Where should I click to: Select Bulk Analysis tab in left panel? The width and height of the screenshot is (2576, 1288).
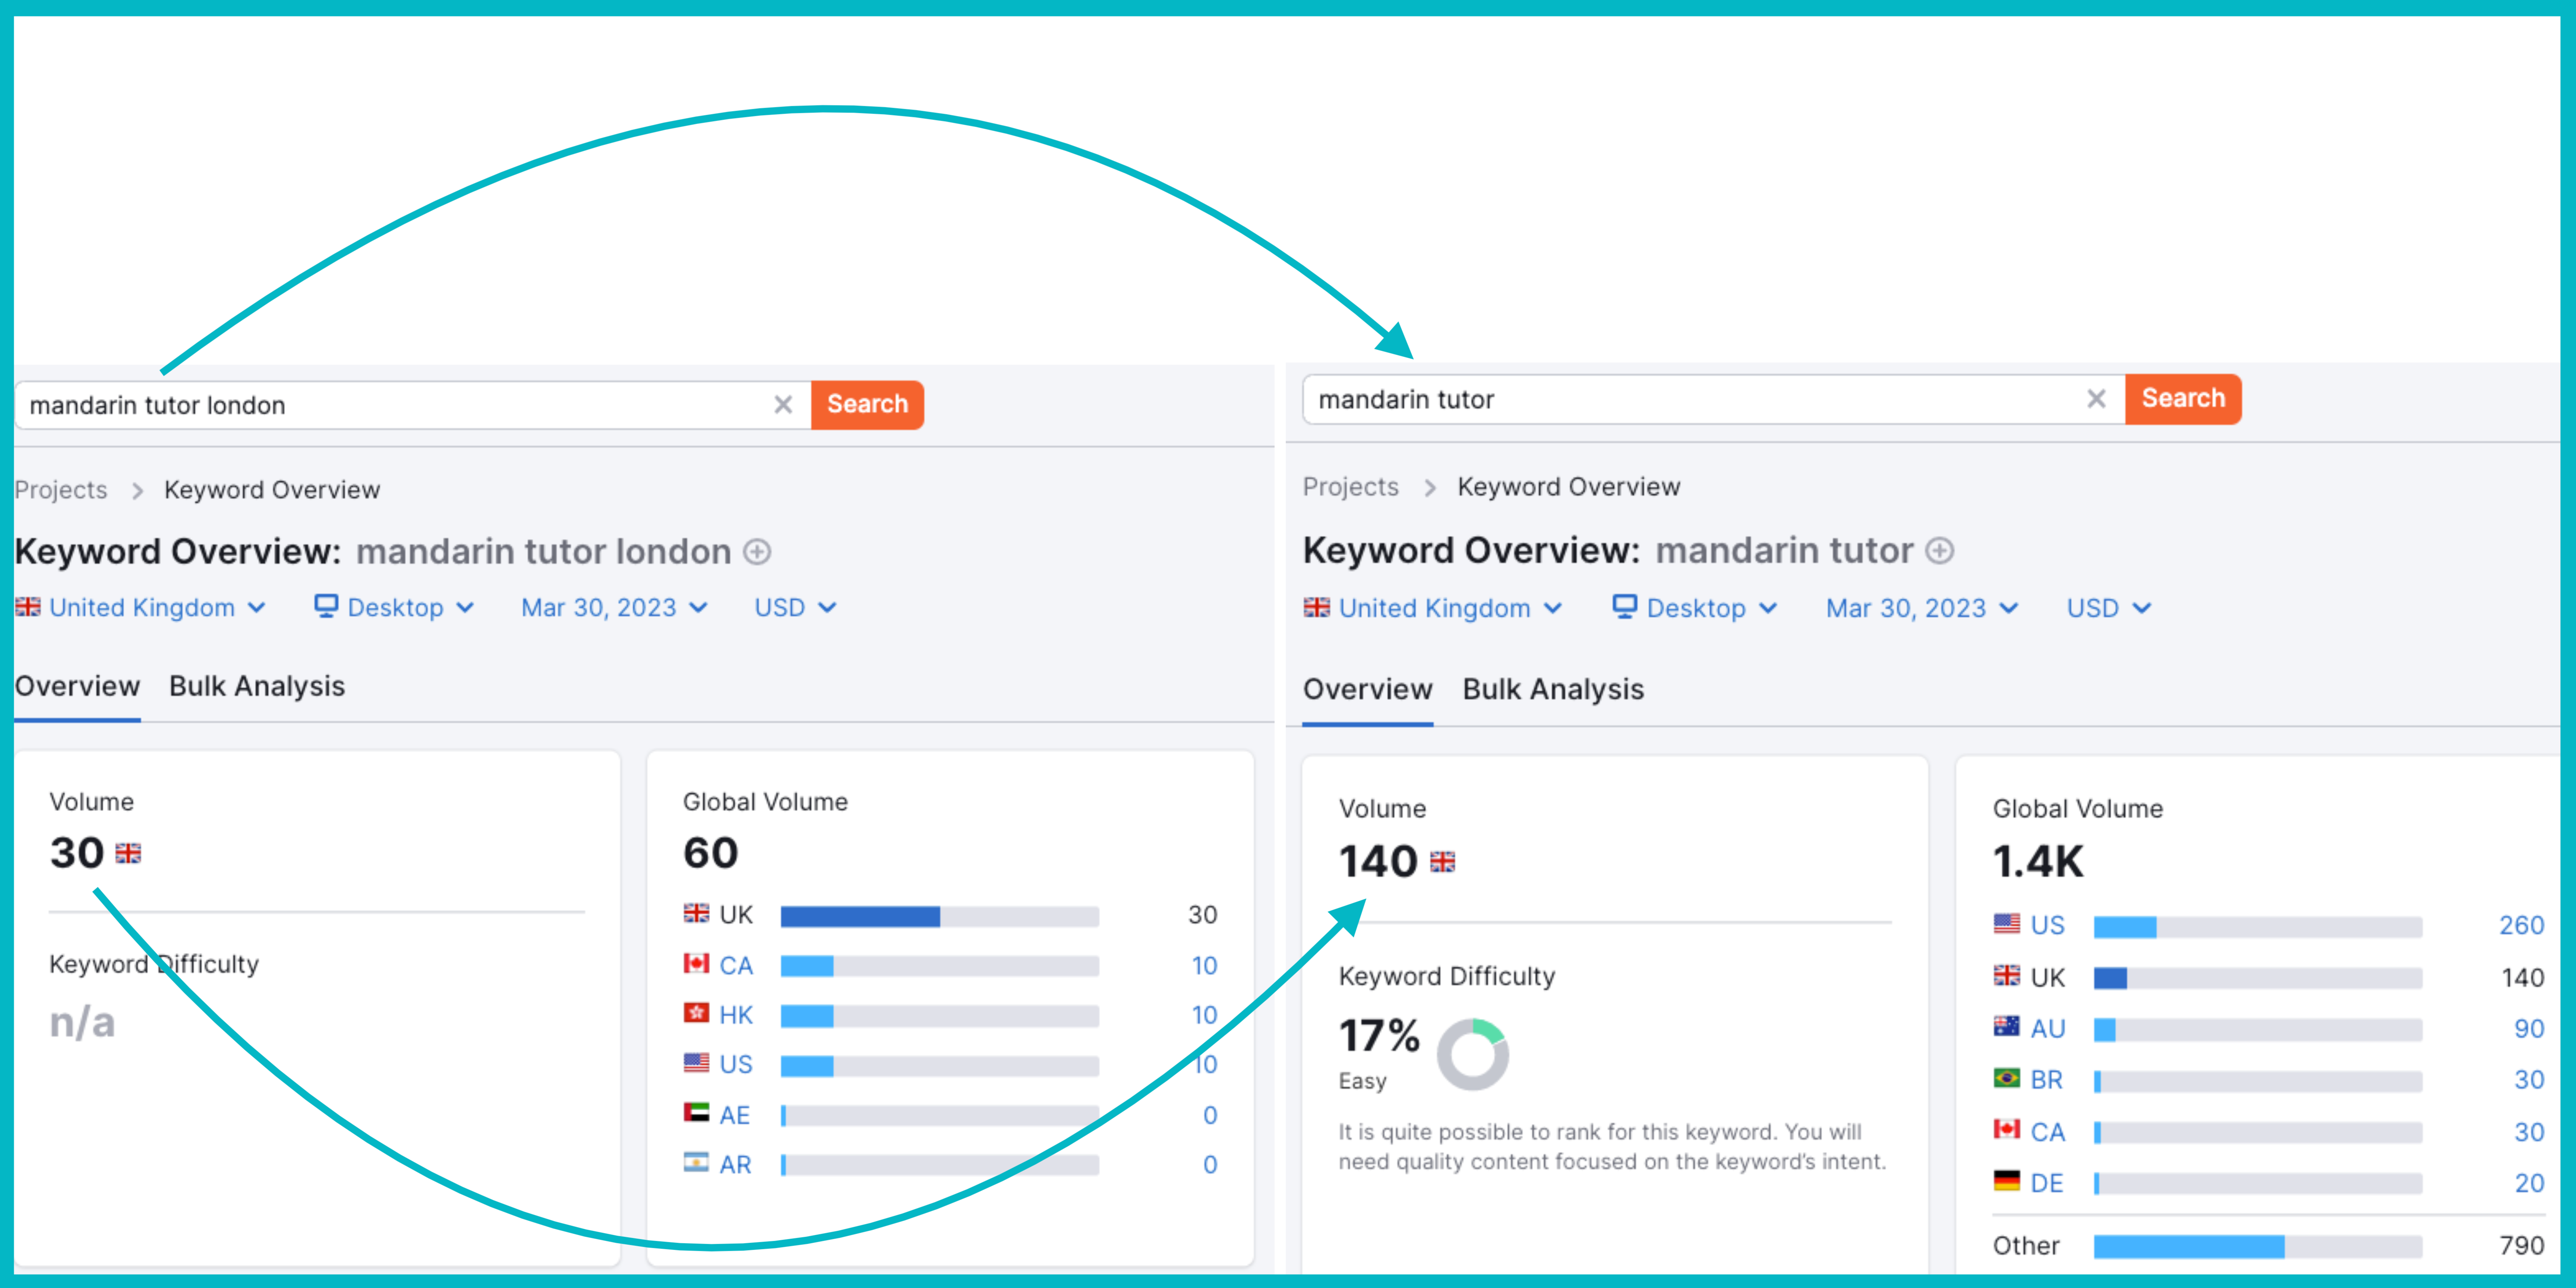[257, 687]
